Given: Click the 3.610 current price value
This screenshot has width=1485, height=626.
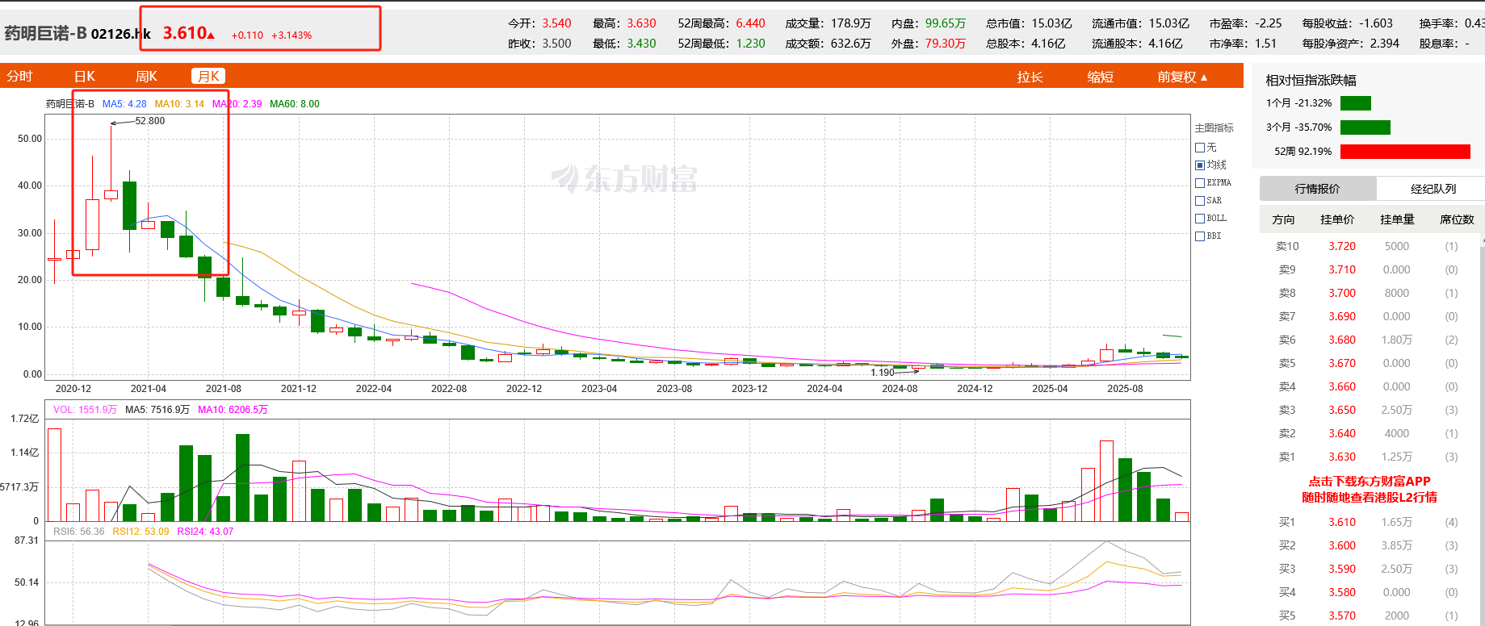Looking at the screenshot, I should (x=185, y=33).
